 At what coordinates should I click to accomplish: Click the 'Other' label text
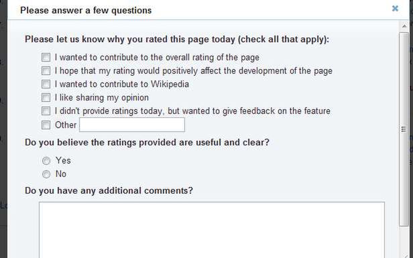coord(66,125)
